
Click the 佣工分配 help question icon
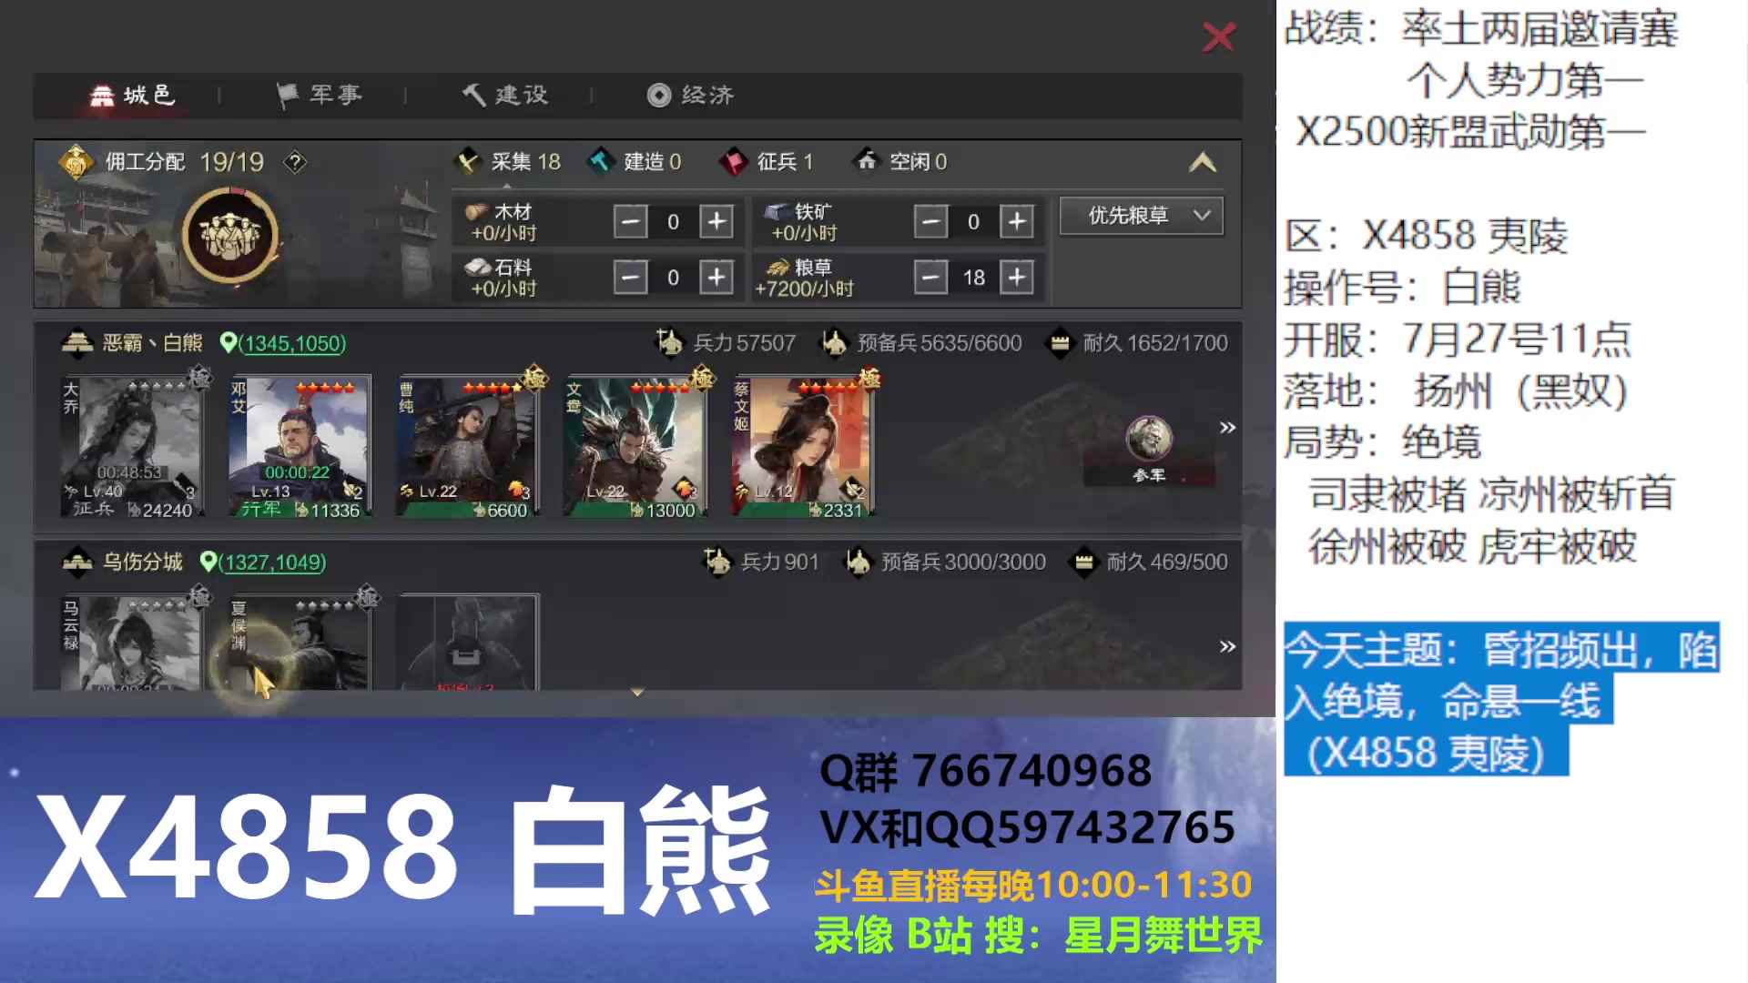pyautogui.click(x=294, y=162)
